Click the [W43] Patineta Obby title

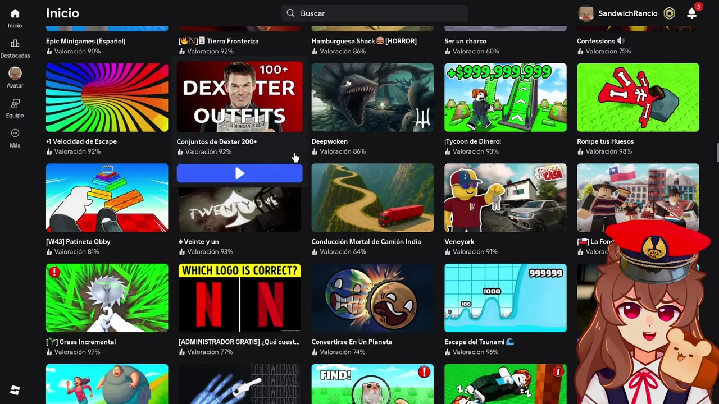click(x=78, y=242)
